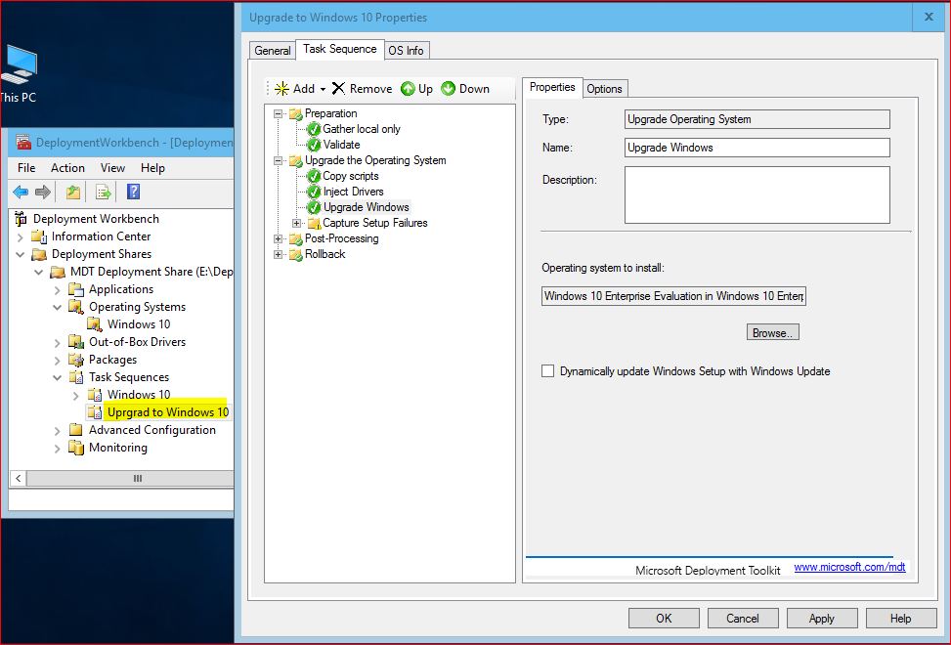The width and height of the screenshot is (951, 645).
Task: Expand the Rollback group
Action: pos(279,253)
